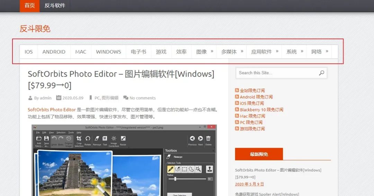Click Remove eraser icon in toolbar
This screenshot has width=374, height=196.
click(x=97, y=138)
